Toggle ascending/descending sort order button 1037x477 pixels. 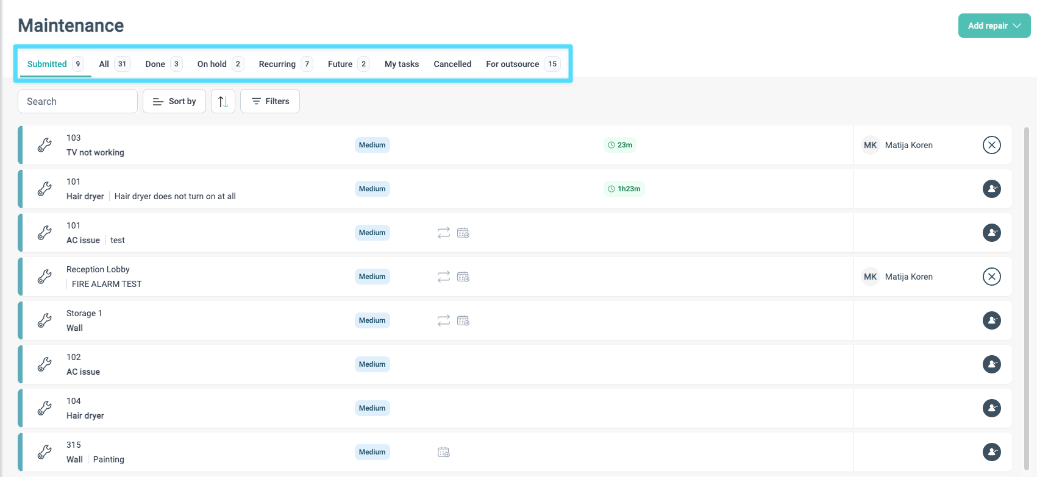[x=223, y=101]
